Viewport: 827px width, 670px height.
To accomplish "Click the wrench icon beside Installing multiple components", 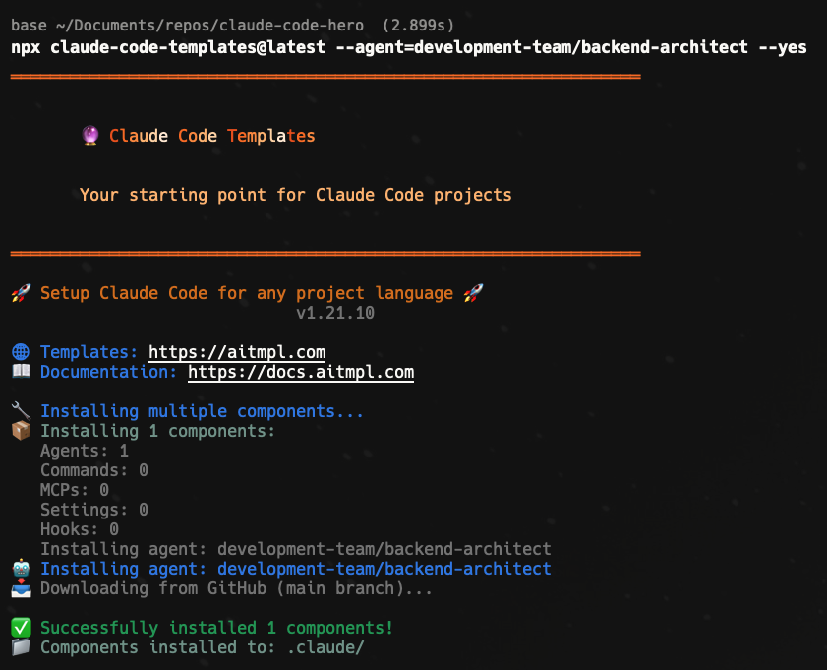I will pyautogui.click(x=21, y=411).
